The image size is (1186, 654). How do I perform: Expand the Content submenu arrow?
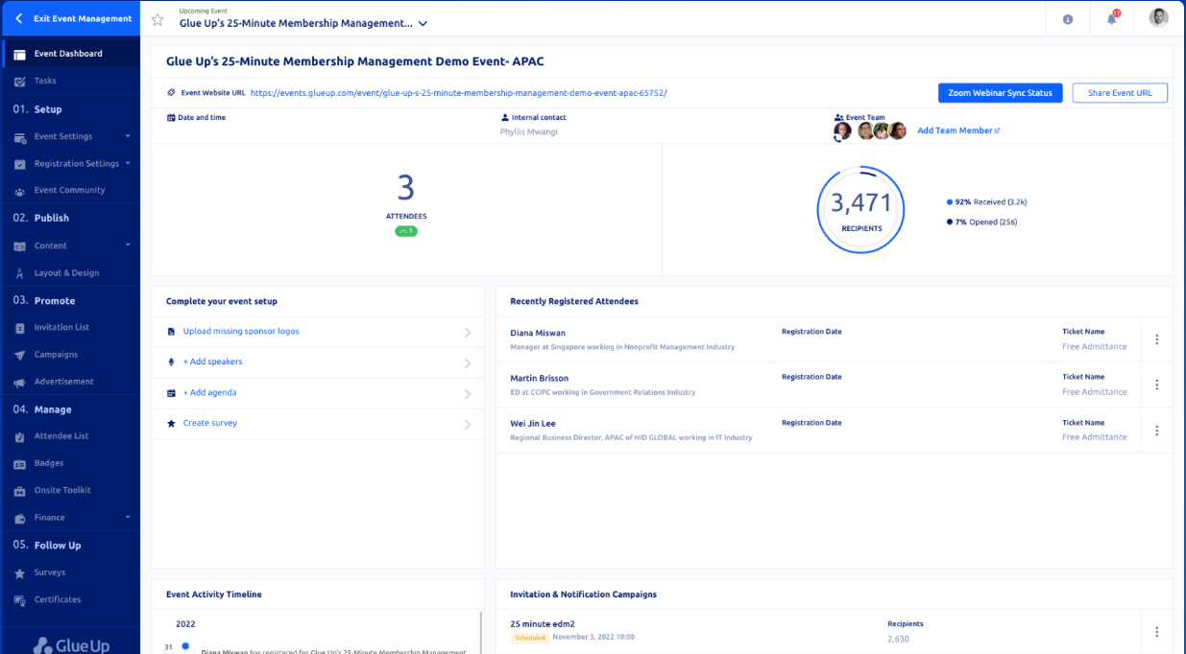127,245
